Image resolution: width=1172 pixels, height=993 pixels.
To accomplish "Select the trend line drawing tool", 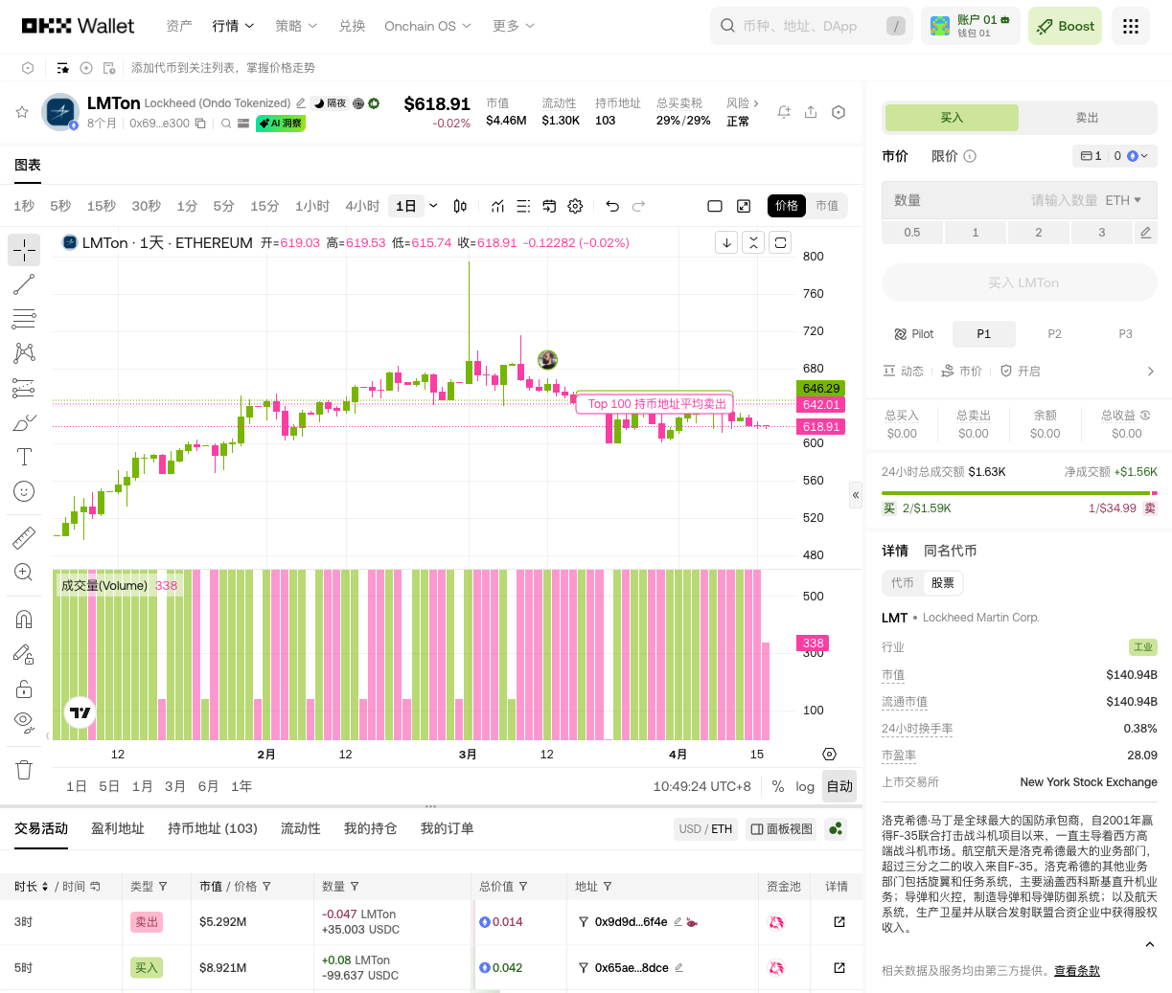I will point(23,284).
